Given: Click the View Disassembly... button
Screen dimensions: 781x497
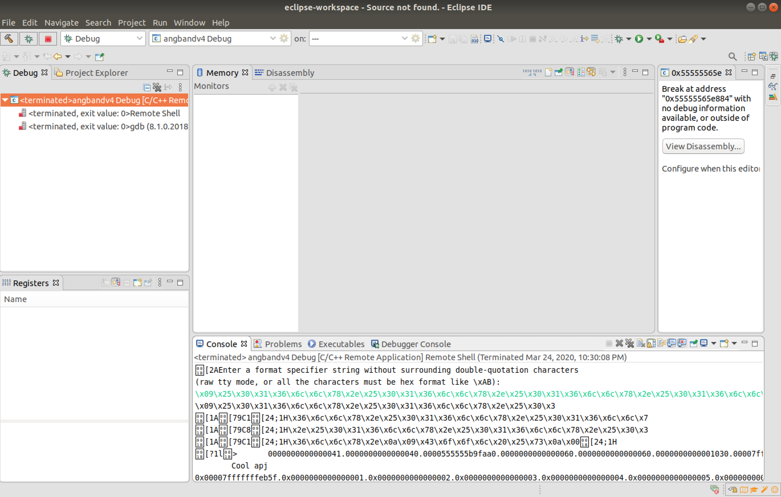Looking at the screenshot, I should tap(703, 146).
